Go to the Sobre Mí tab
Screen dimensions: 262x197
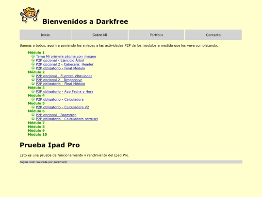(99, 35)
